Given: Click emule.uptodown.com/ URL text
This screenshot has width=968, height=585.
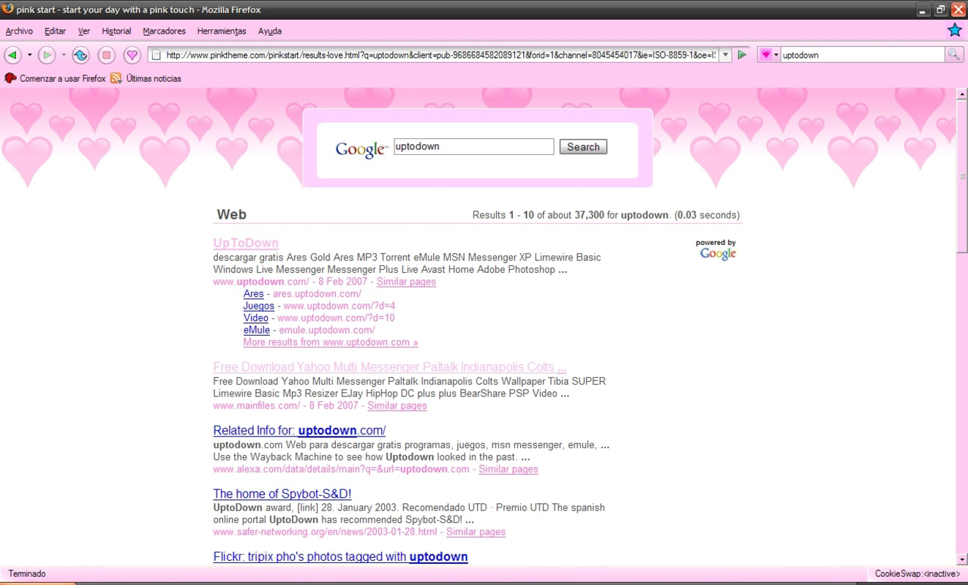Looking at the screenshot, I should click(x=327, y=330).
